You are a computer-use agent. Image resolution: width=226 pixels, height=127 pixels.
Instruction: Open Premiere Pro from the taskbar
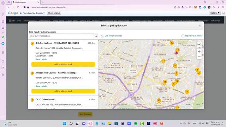coord(149,123)
